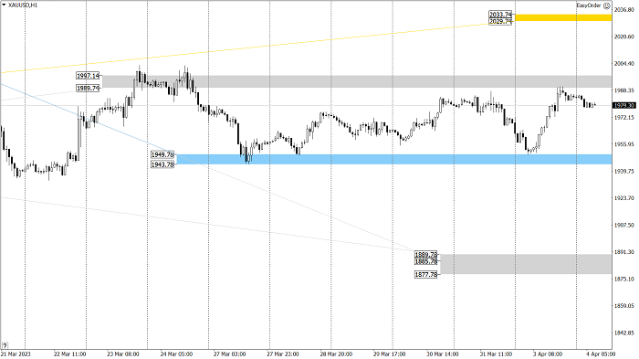The height and width of the screenshot is (359, 639).
Task: Click the 1842.85 price scale value
Action: [x=624, y=333]
